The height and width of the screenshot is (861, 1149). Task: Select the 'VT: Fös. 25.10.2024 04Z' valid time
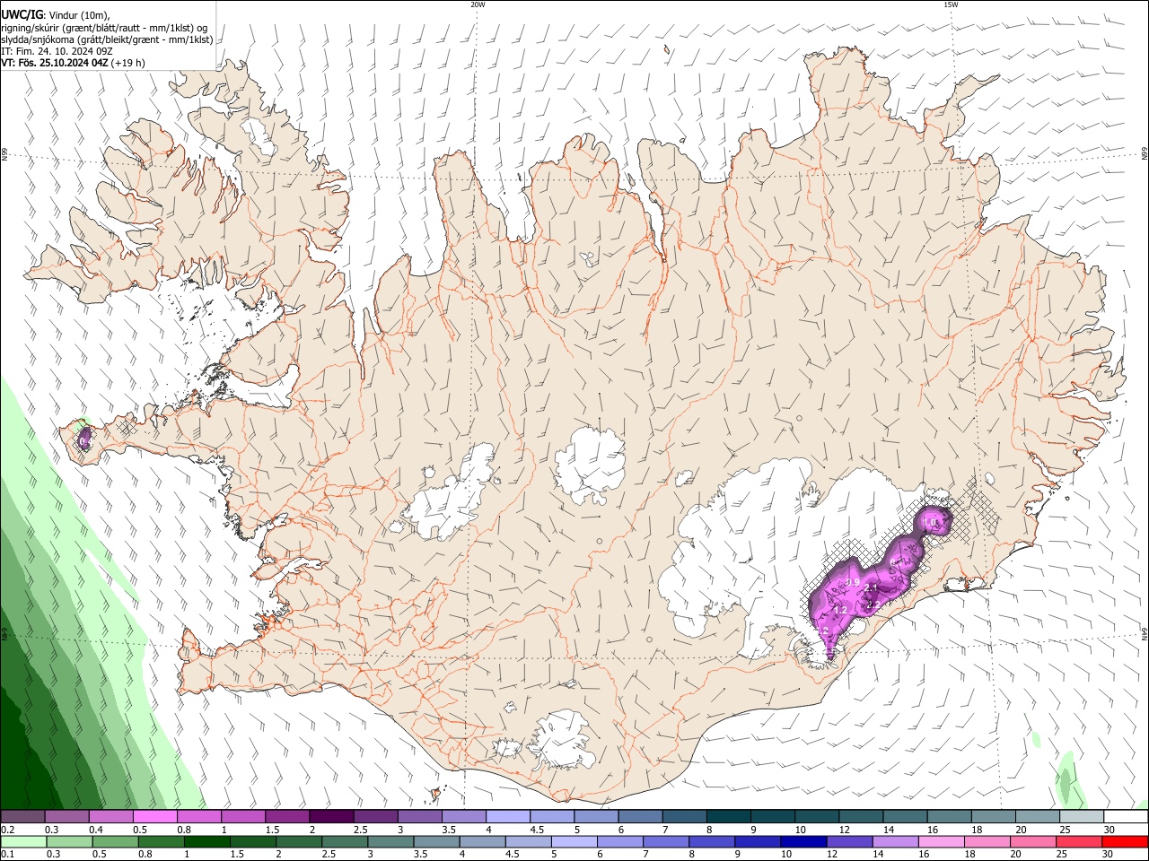pyautogui.click(x=55, y=63)
